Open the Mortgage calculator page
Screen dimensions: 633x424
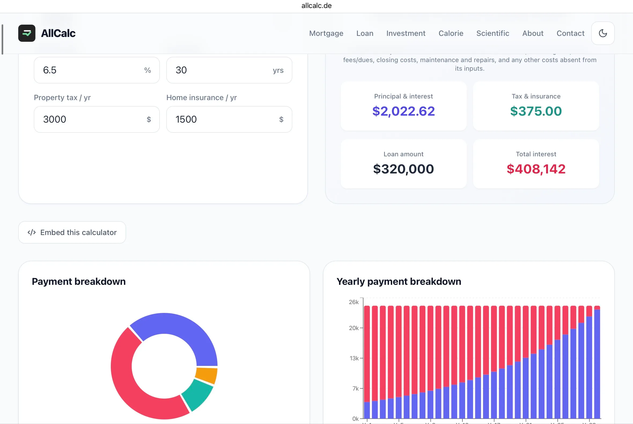click(326, 33)
